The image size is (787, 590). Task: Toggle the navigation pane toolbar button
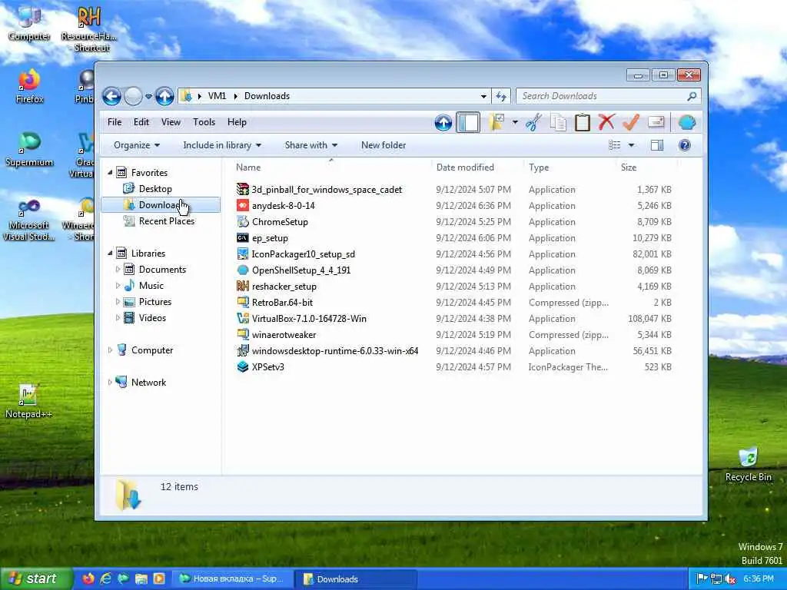click(x=468, y=123)
